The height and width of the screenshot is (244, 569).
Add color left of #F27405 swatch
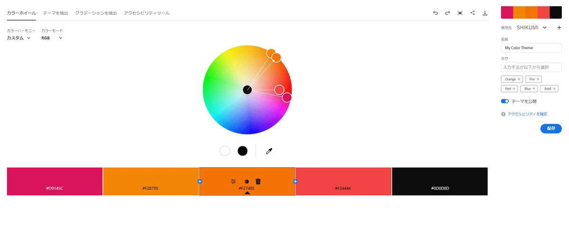200,181
